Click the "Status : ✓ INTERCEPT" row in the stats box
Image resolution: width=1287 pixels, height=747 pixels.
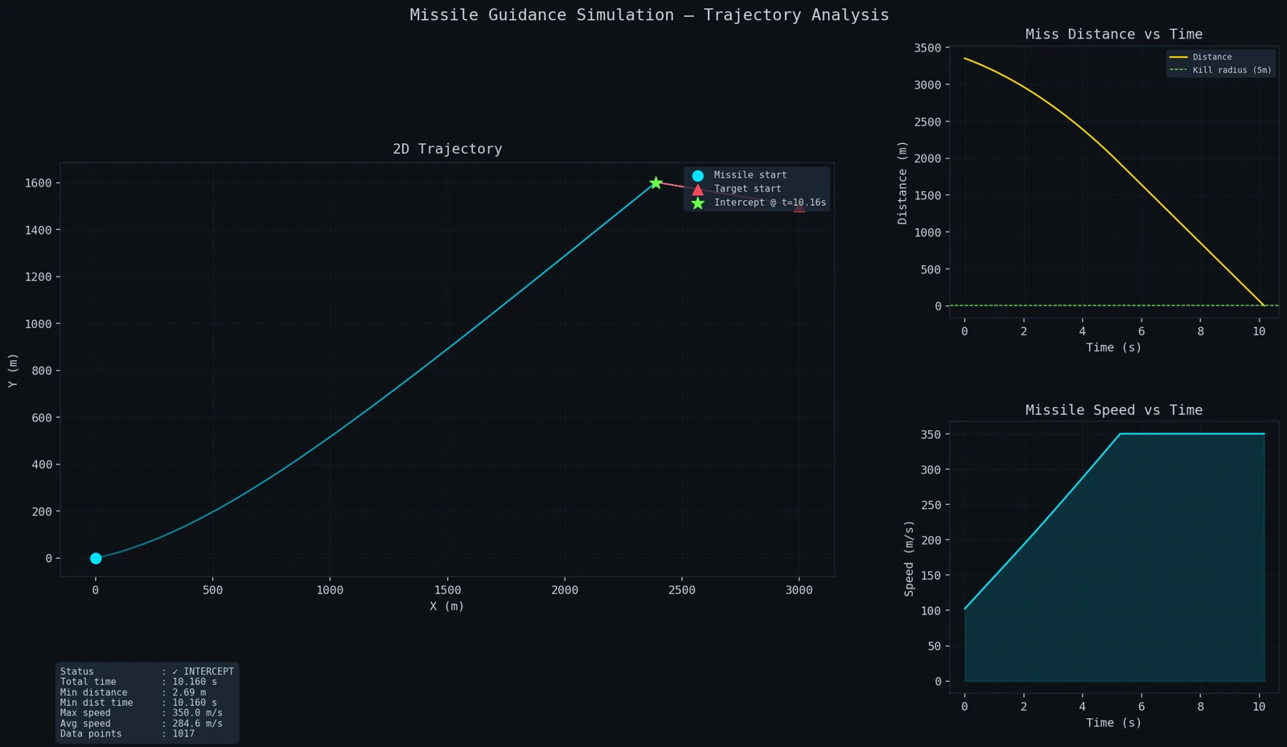coord(147,671)
